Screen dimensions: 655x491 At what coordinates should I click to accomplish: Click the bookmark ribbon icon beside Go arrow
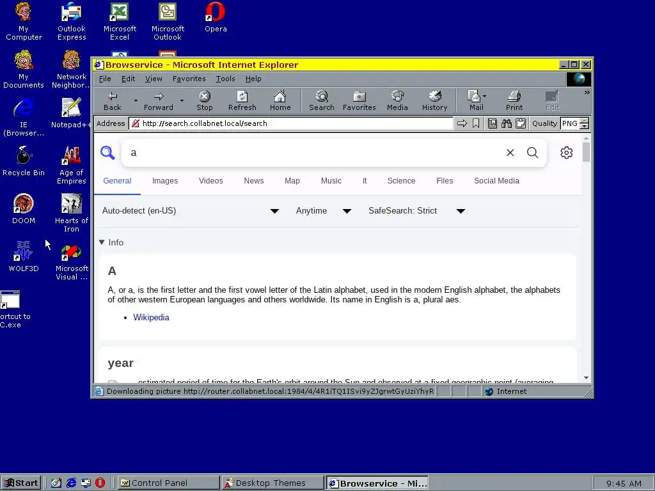[x=476, y=123]
